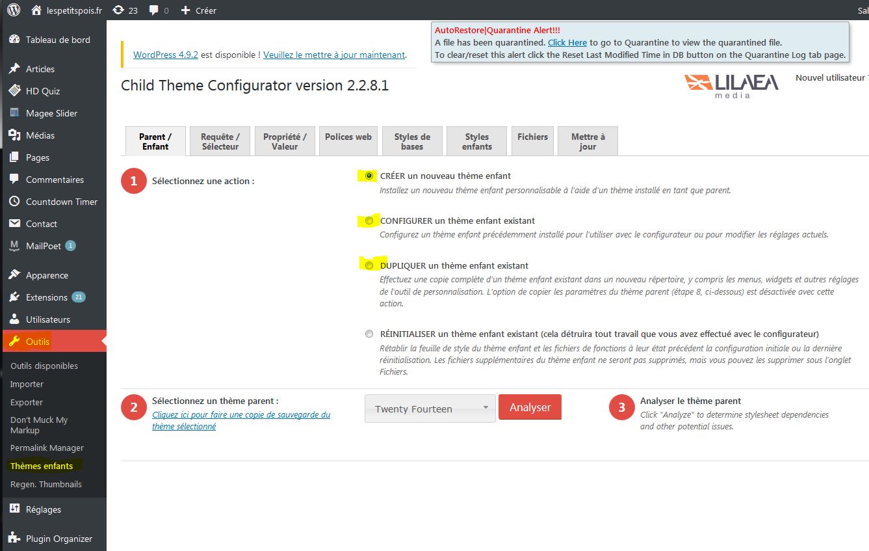Expand the Créer menu in admin bar
This screenshot has height=551, width=869.
198,10
